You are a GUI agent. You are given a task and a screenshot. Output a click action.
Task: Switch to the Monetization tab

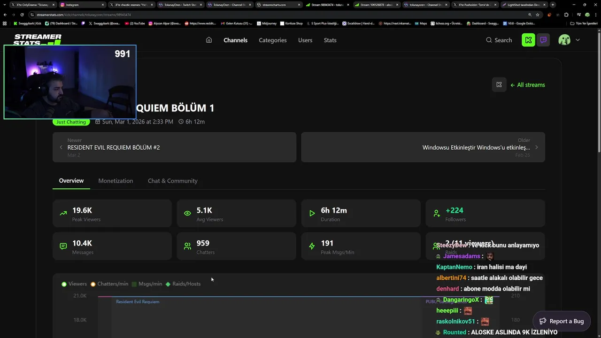click(116, 181)
